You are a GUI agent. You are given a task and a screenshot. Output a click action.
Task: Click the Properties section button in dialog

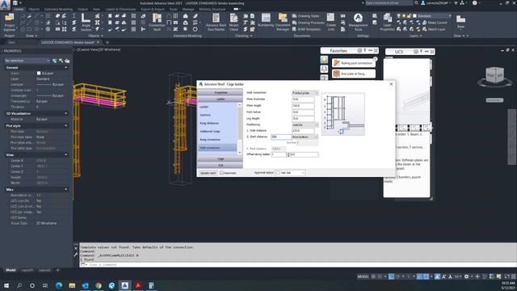point(221,93)
